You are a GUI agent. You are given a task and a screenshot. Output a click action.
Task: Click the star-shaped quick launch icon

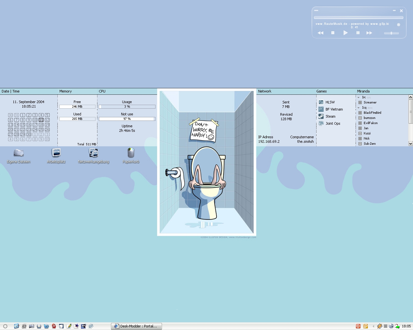[76, 326]
